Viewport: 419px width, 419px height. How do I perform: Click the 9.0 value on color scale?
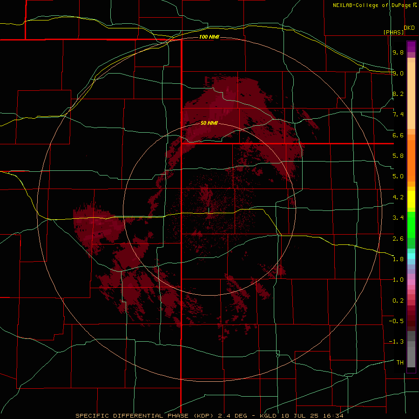398,73
